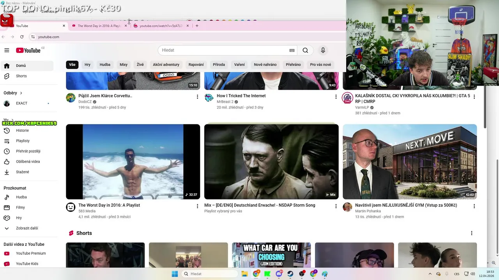Open site information icon beside youtube.com
The width and height of the screenshot is (499, 280).
33,37
